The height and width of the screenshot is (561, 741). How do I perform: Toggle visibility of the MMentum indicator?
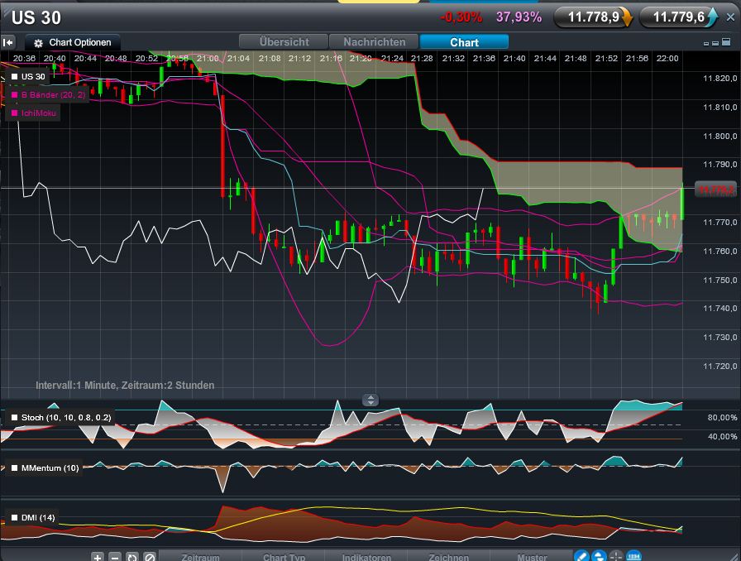tap(14, 467)
